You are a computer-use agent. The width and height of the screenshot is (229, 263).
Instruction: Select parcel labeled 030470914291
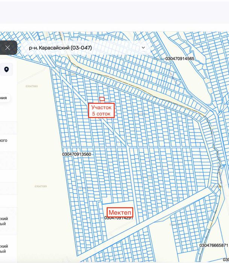[118, 218]
